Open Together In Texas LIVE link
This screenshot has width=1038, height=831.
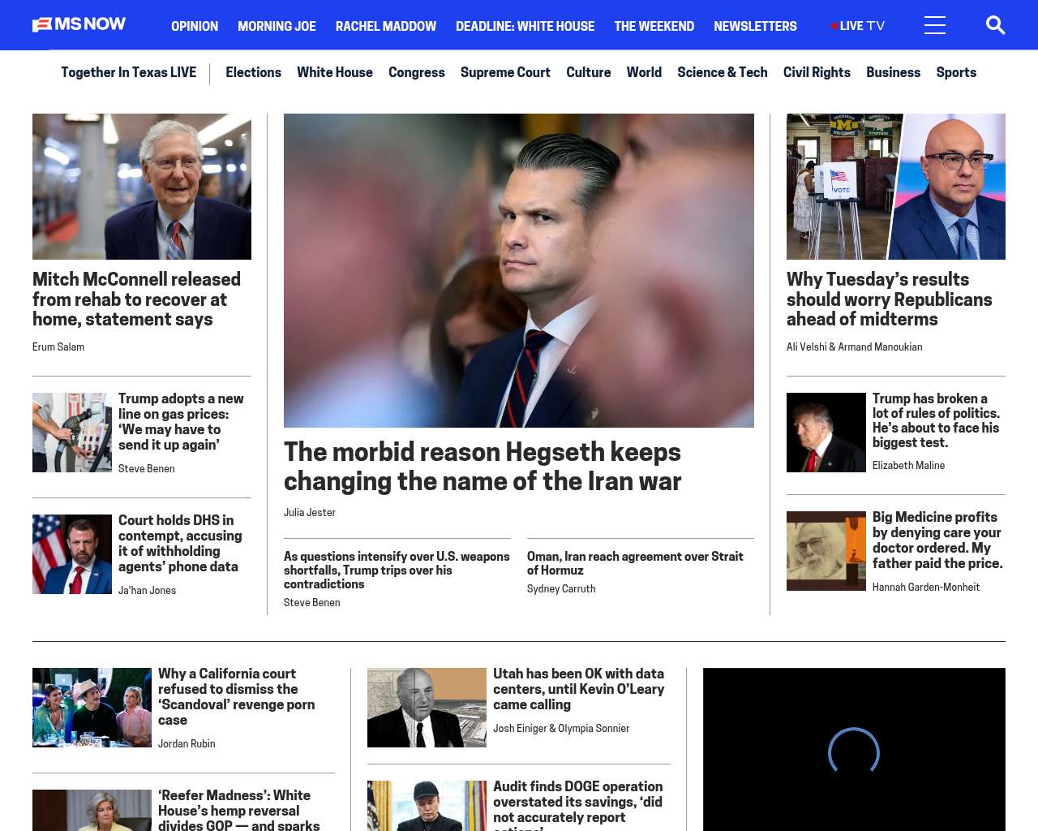pyautogui.click(x=129, y=72)
